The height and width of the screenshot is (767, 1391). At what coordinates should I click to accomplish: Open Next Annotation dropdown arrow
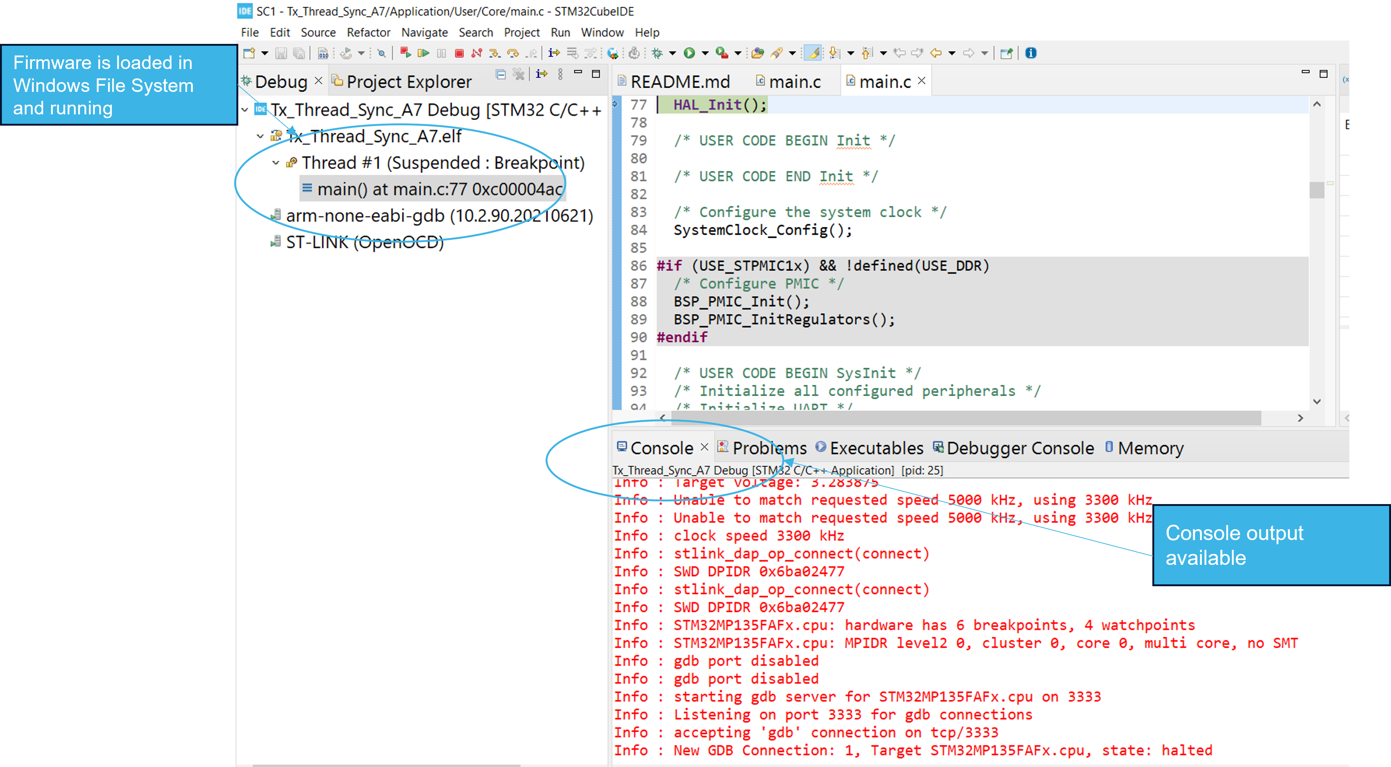coord(851,53)
